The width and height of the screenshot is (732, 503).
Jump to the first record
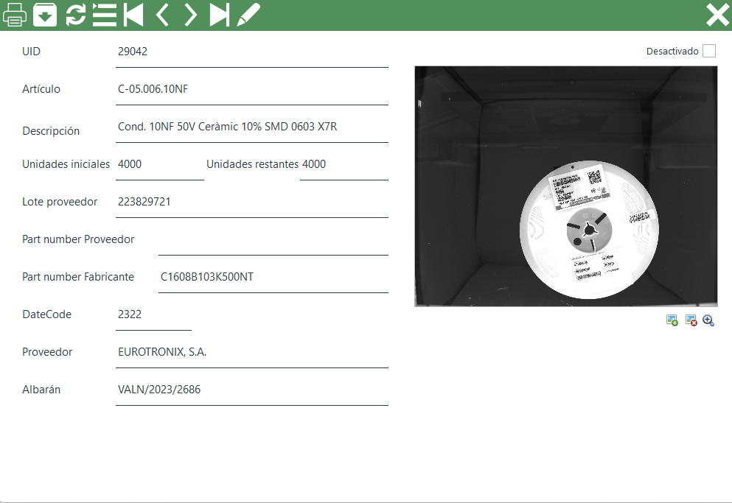pyautogui.click(x=133, y=15)
